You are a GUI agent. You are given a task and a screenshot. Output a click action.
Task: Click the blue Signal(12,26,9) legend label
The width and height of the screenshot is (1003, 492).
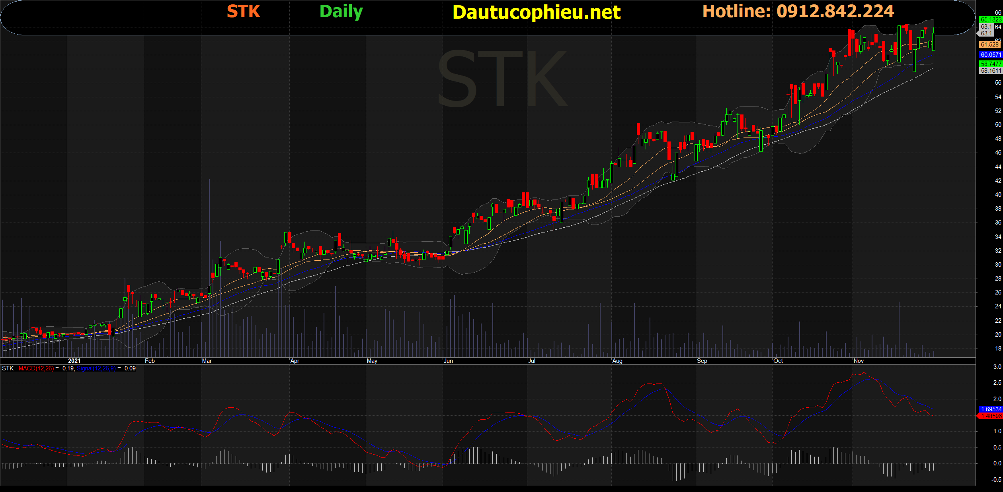tap(96, 368)
